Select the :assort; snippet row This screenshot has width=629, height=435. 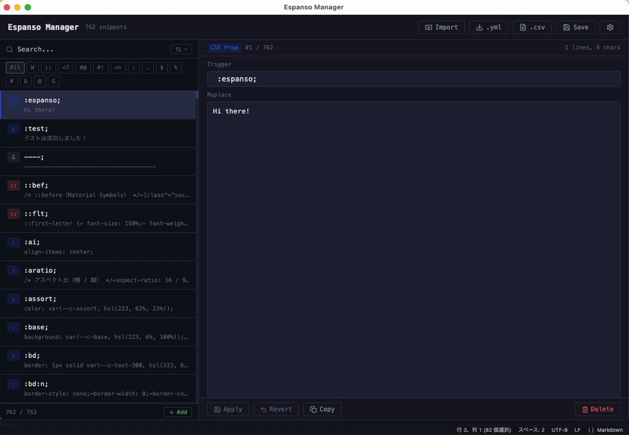coord(98,303)
